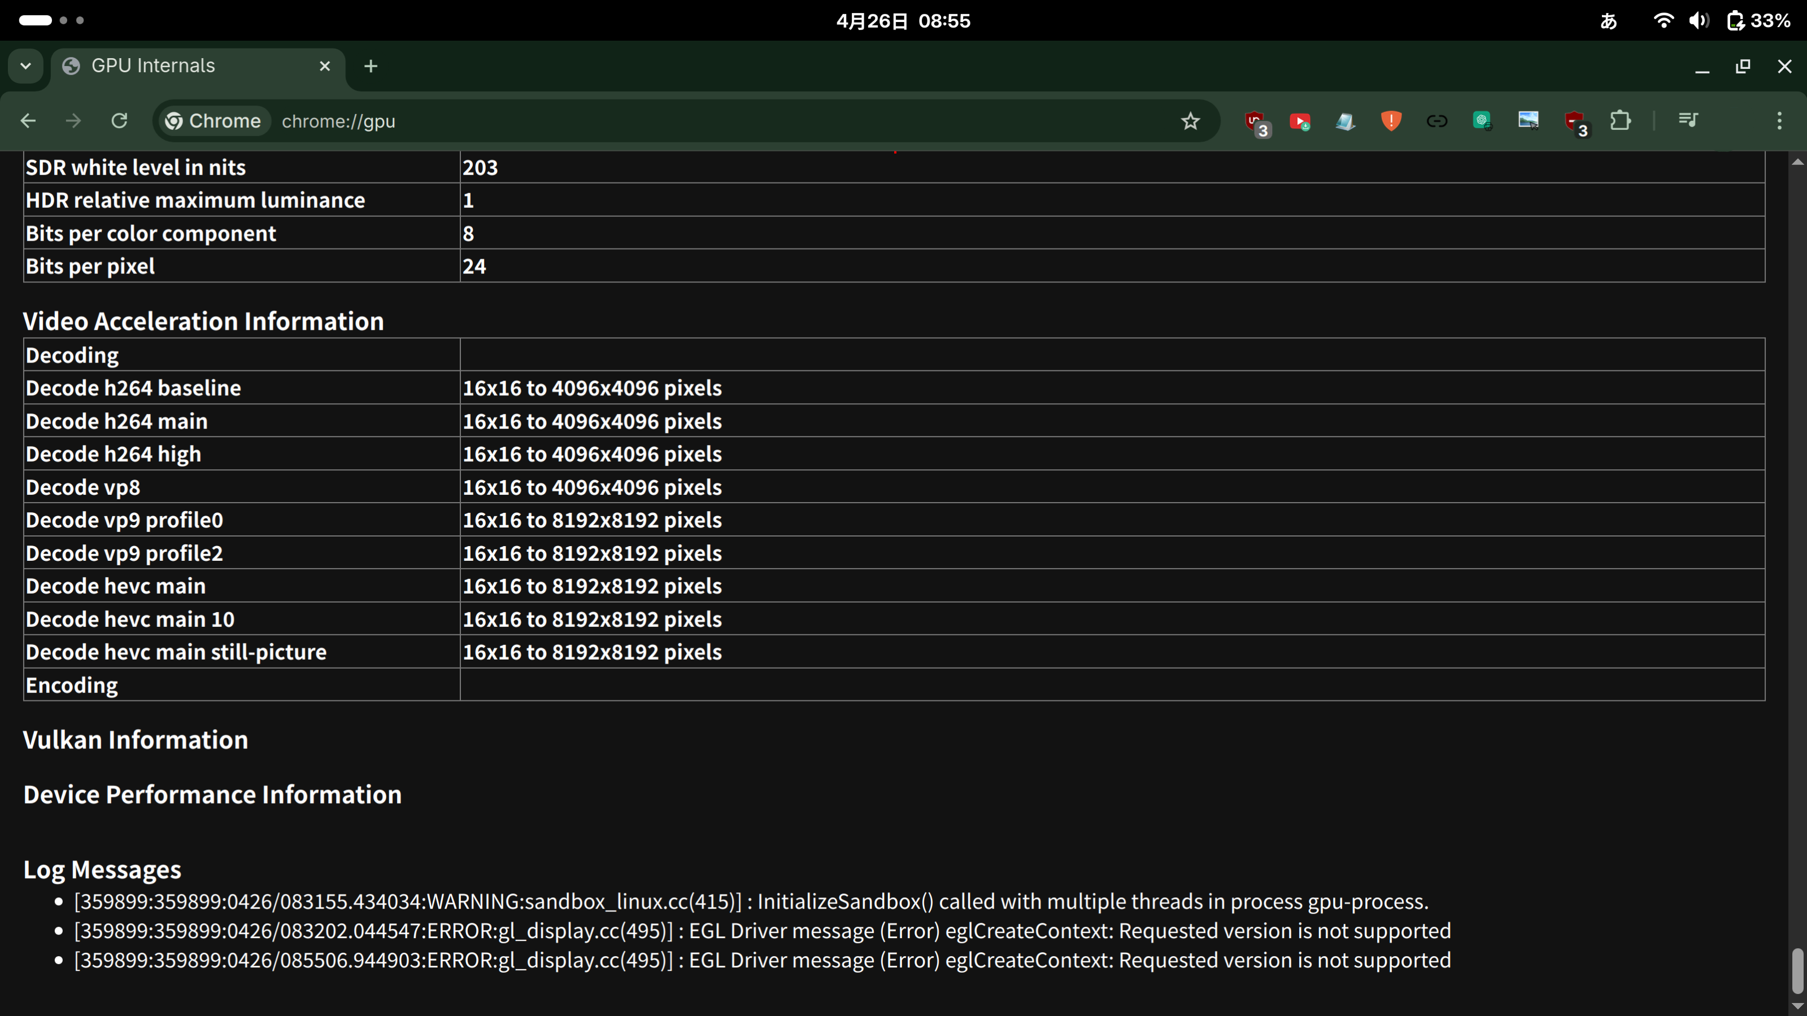Open a new tab with plus button
Image resolution: width=1807 pixels, height=1016 pixels.
click(371, 66)
